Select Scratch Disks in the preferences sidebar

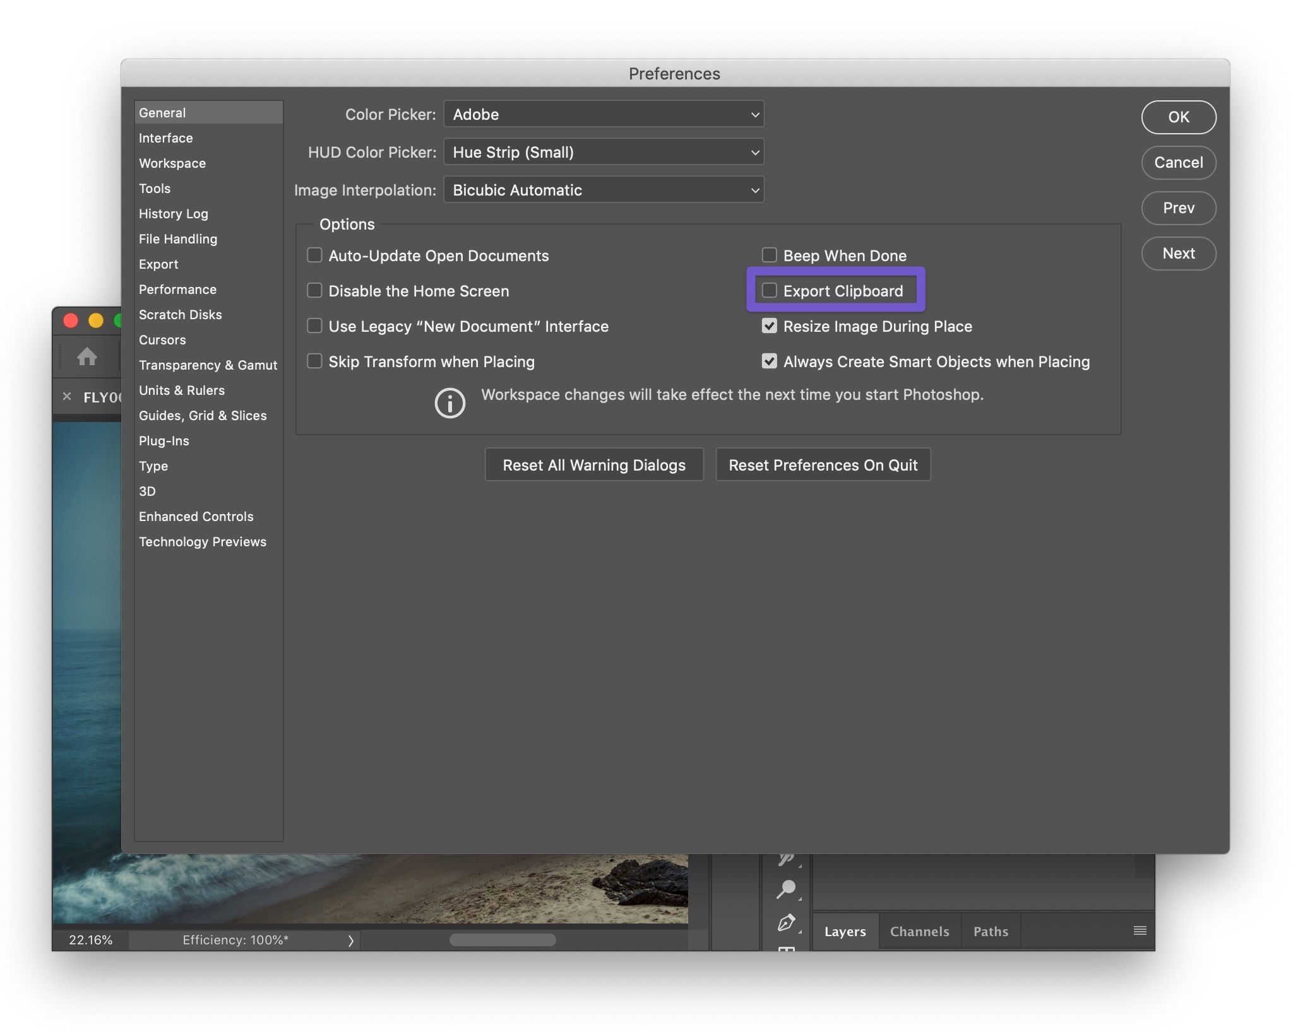[x=181, y=314]
